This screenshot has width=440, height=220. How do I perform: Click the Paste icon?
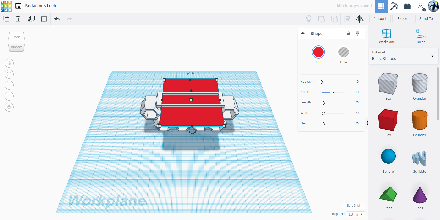click(x=19, y=19)
